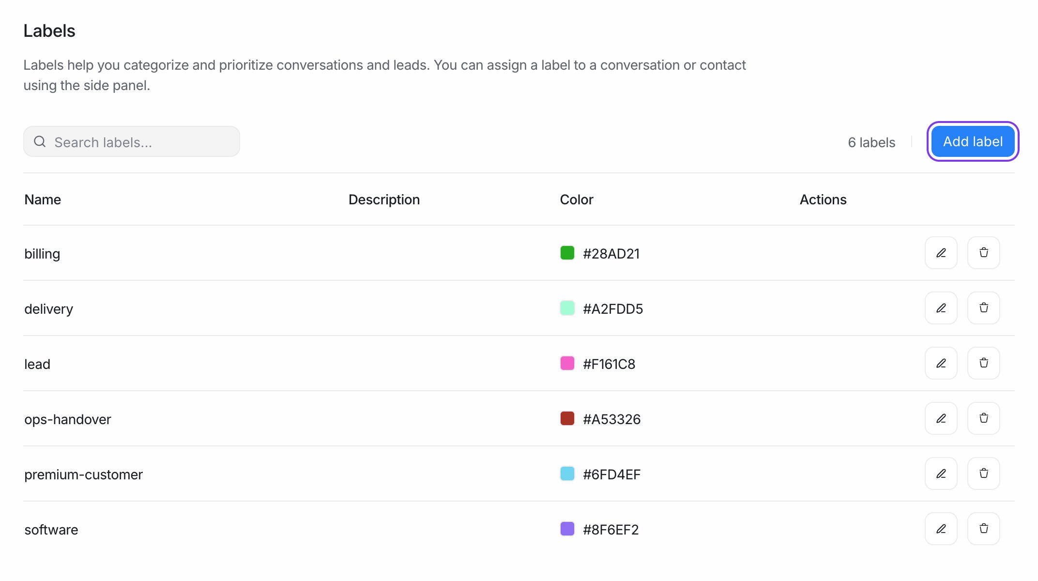Click the Name column header
This screenshot has height=581, width=1038.
[x=43, y=199]
